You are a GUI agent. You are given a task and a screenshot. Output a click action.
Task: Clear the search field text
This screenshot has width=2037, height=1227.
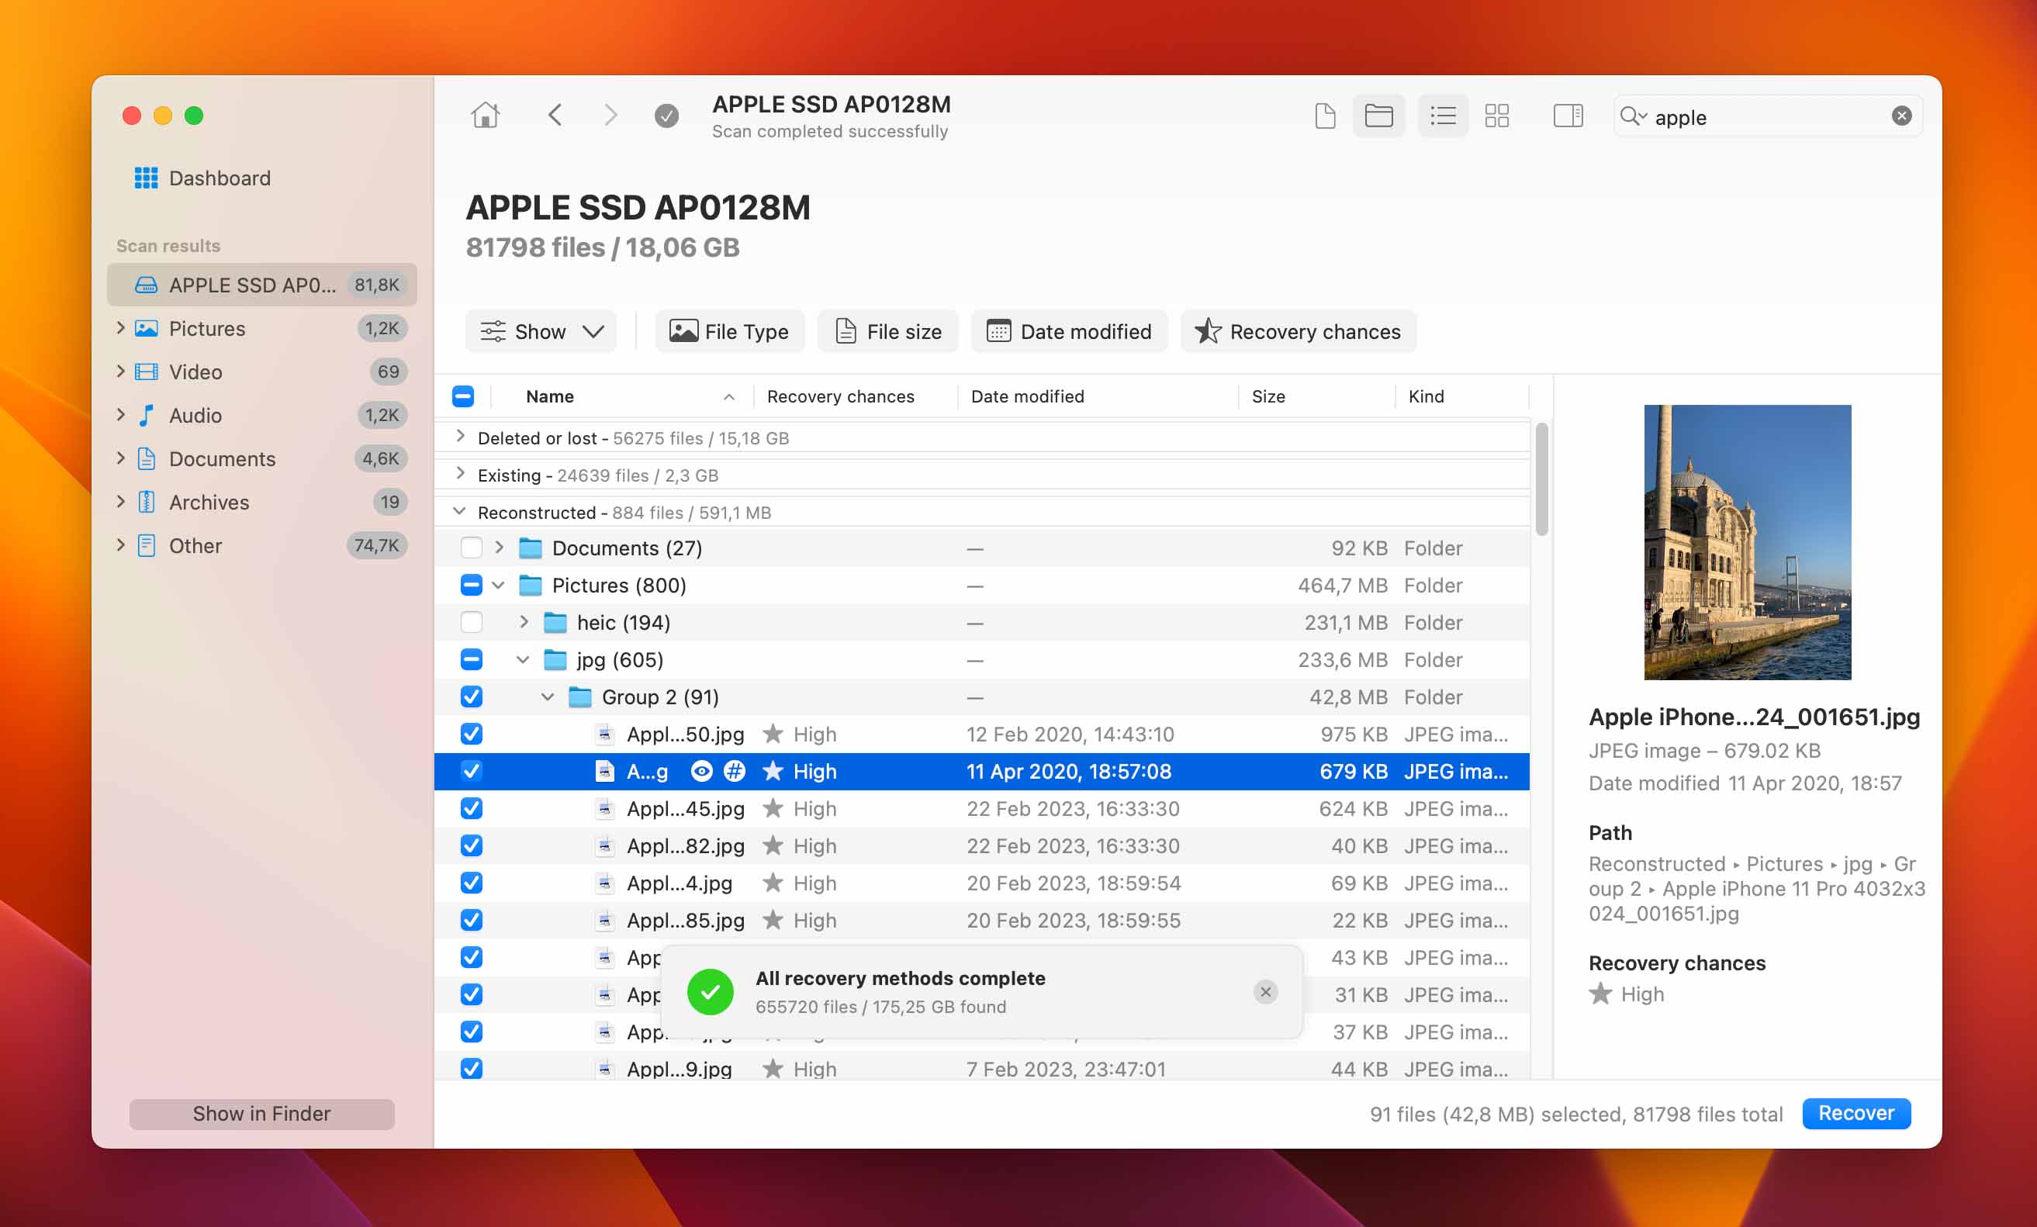tap(1900, 116)
